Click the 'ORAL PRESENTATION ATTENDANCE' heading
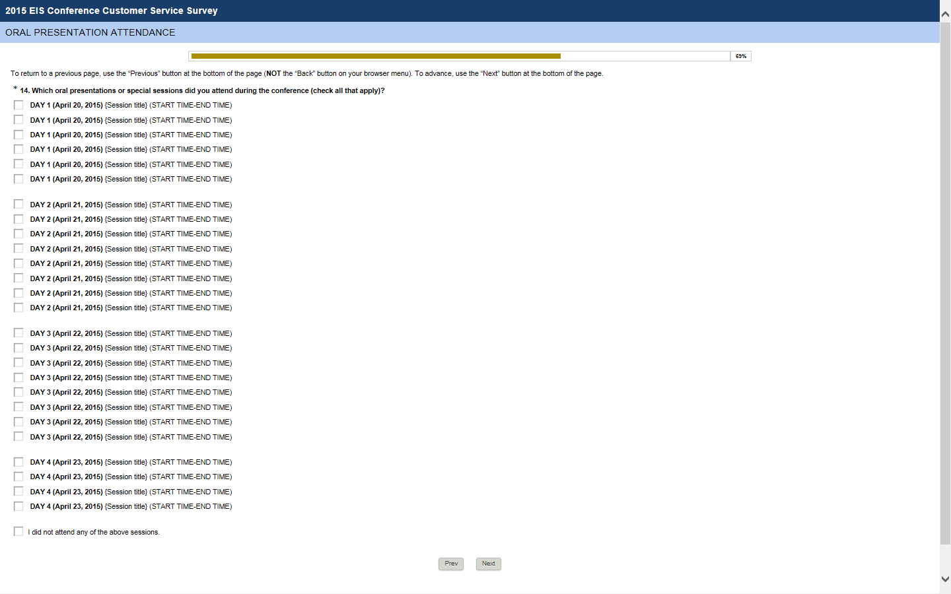 (x=90, y=32)
